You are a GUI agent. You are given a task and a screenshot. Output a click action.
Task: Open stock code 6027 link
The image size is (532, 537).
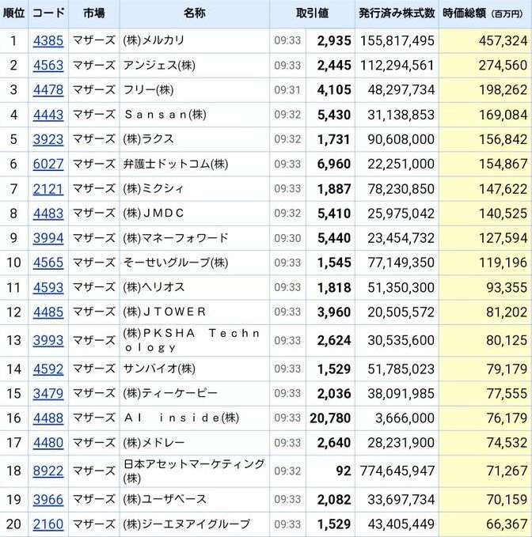tap(48, 164)
